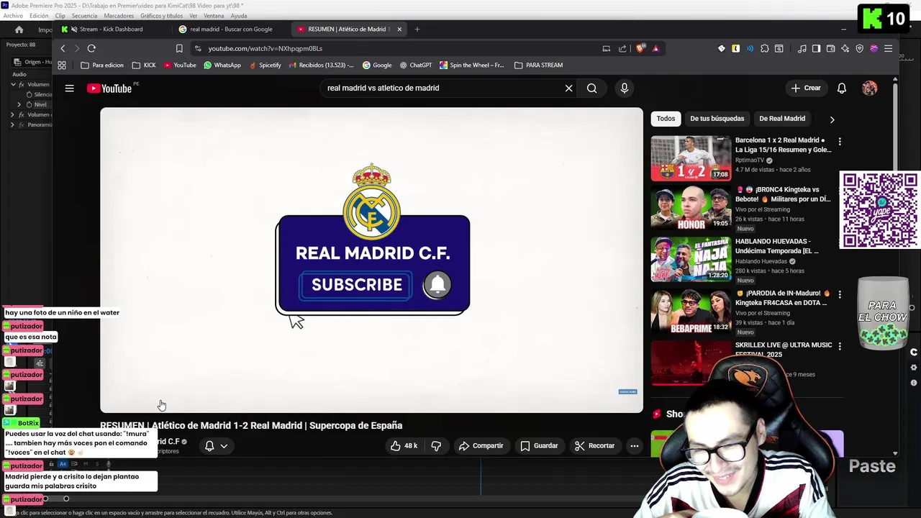Open the ChatGPT bookmark

click(415, 65)
